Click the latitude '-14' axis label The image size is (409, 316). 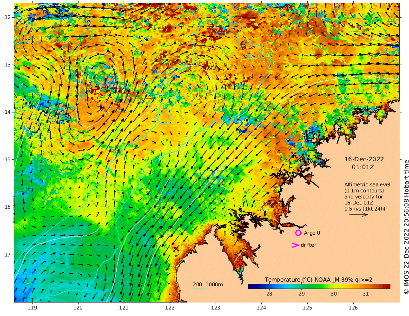(7, 112)
